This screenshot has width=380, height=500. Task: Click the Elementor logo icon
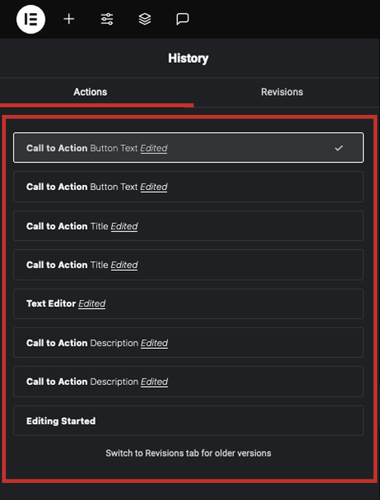[x=31, y=19]
